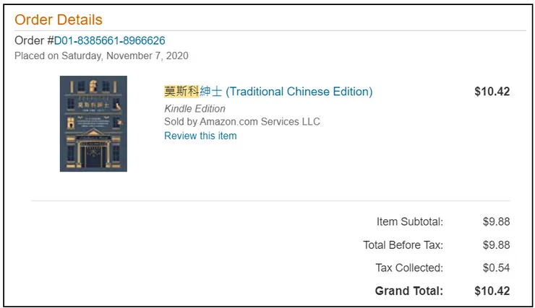Screen dimensions: 535x308
Task: Click the bold $10.42 Grand Total amount
Action: tap(492, 291)
